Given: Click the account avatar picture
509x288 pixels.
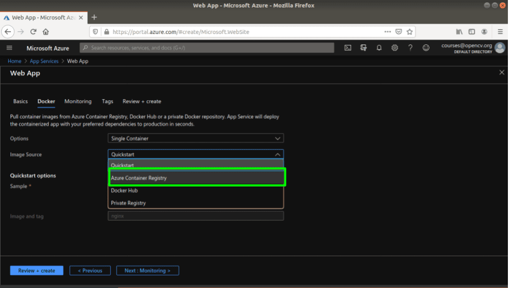Looking at the screenshot, I should [x=500, y=48].
